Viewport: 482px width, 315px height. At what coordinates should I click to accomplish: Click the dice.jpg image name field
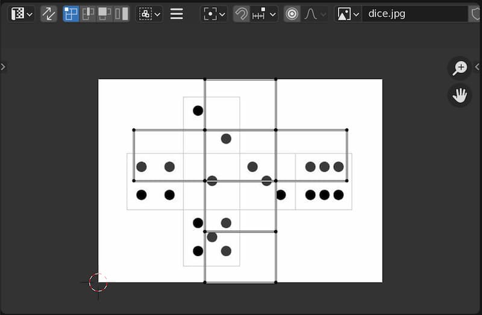click(415, 14)
